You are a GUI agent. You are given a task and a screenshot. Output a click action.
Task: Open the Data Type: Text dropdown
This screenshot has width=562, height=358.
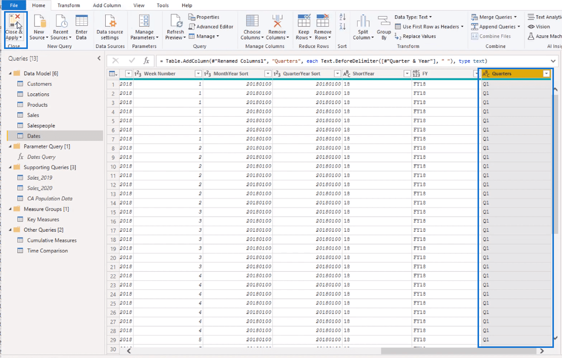pos(413,17)
